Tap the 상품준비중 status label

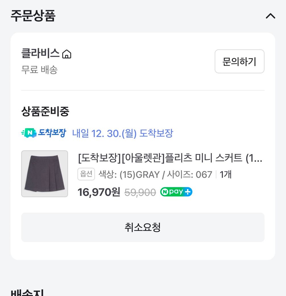(45, 112)
